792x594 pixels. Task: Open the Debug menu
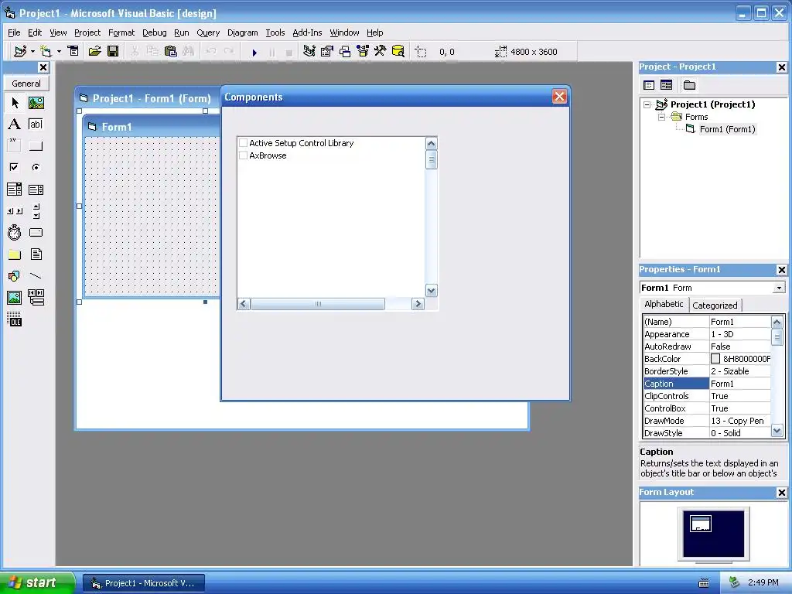[155, 32]
